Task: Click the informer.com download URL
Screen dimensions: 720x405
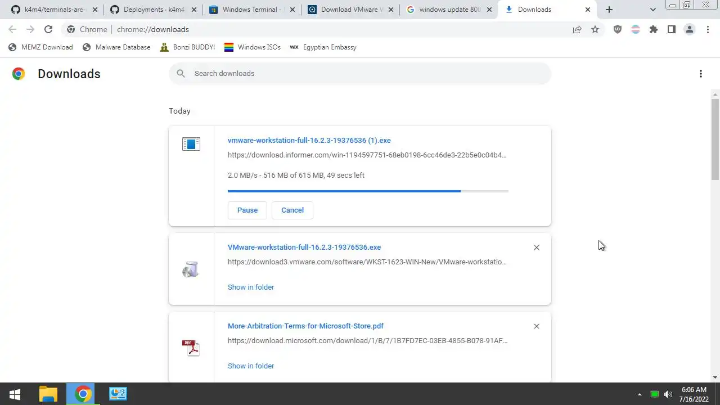Action: click(x=367, y=155)
